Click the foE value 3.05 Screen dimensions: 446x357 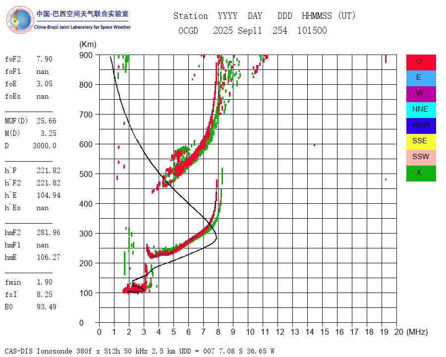click(45, 84)
